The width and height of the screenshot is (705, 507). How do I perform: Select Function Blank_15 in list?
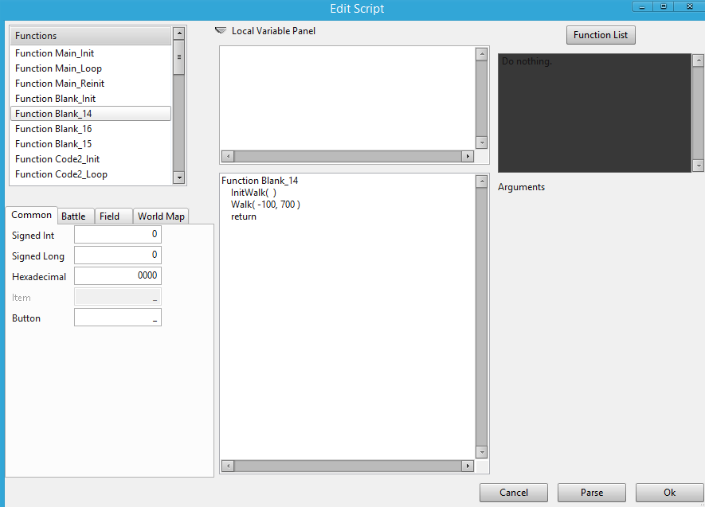coord(90,144)
